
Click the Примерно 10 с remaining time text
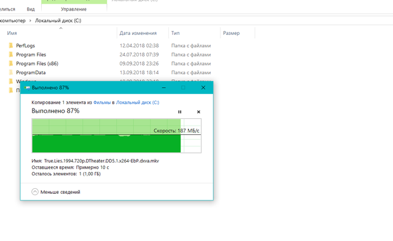[x=93, y=167]
